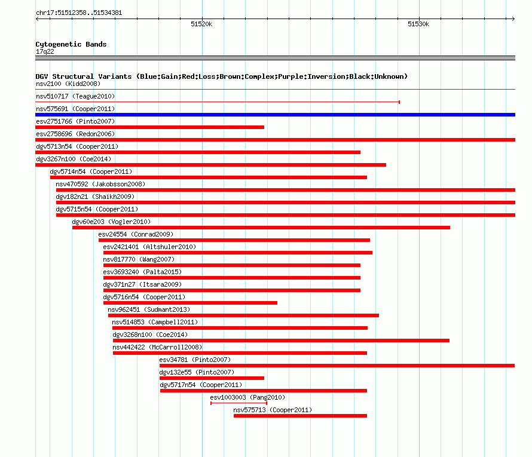Click the red bar under dgv5716n54

(x=190, y=303)
